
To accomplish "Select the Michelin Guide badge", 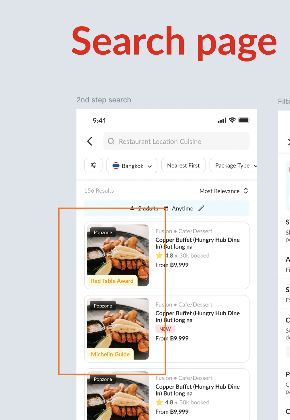I will pyautogui.click(x=110, y=354).
